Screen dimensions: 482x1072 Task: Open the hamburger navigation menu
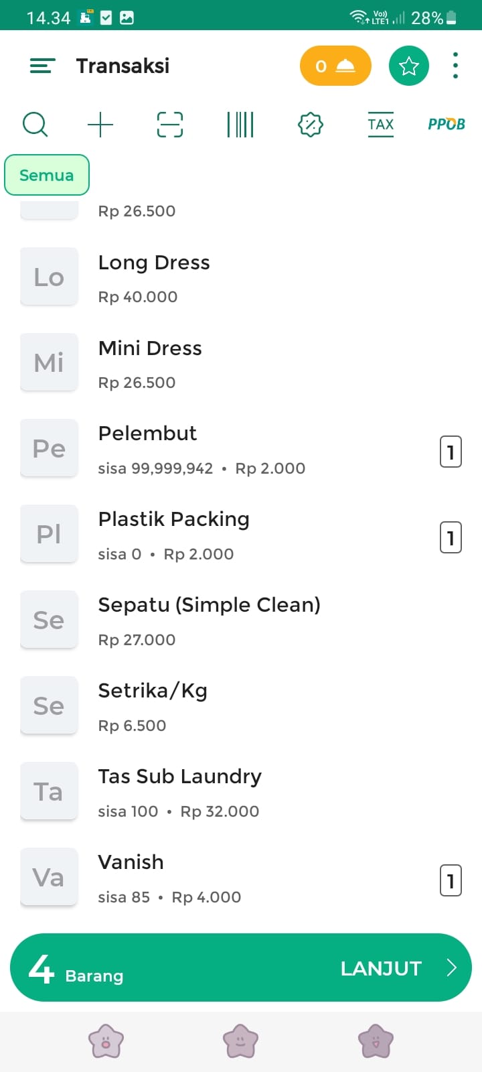point(42,66)
